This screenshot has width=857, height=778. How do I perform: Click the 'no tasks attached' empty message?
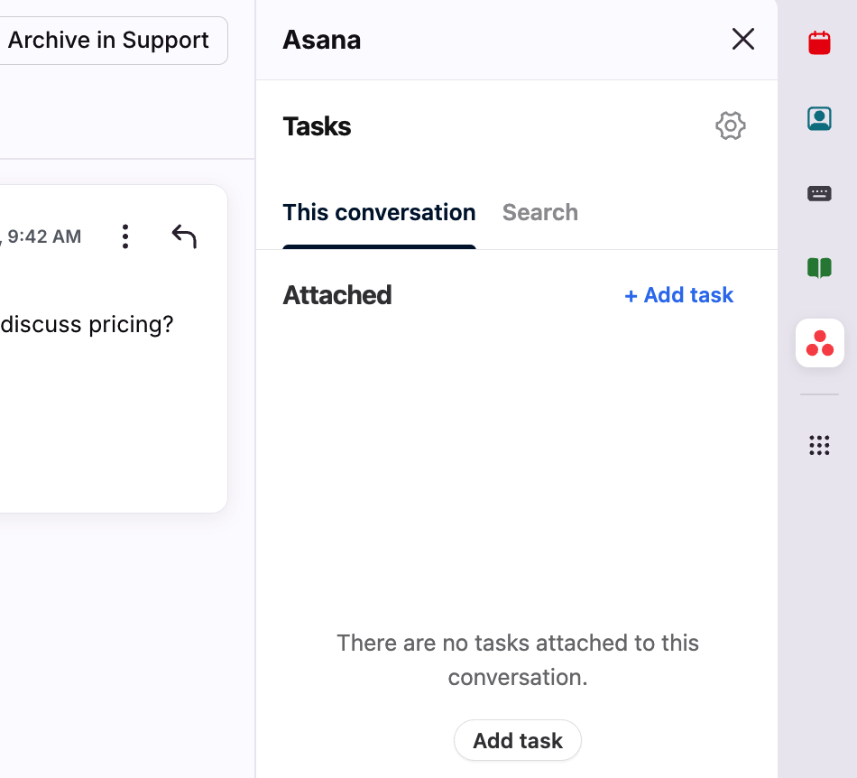click(x=518, y=660)
